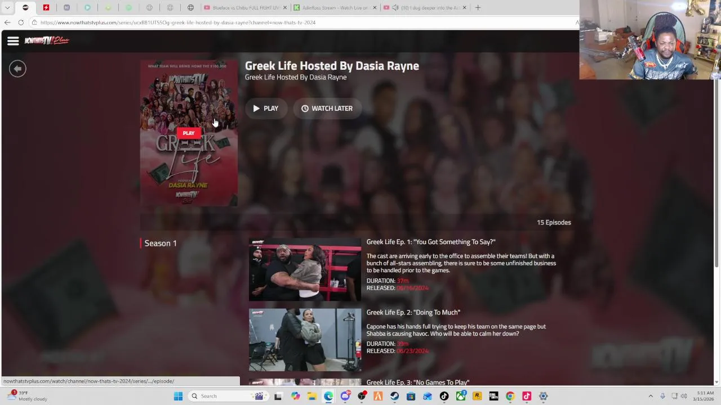721x405 pixels.
Task: Click the taskbar Search box
Action: click(228, 396)
